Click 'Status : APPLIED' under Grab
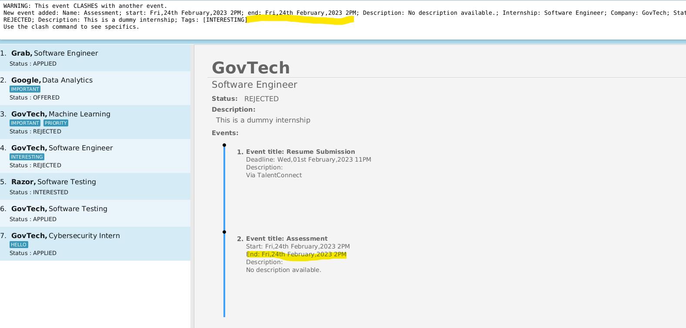The width and height of the screenshot is (686, 328). (x=33, y=64)
